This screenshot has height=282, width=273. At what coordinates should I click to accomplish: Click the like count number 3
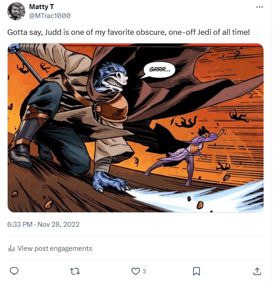coord(144,271)
